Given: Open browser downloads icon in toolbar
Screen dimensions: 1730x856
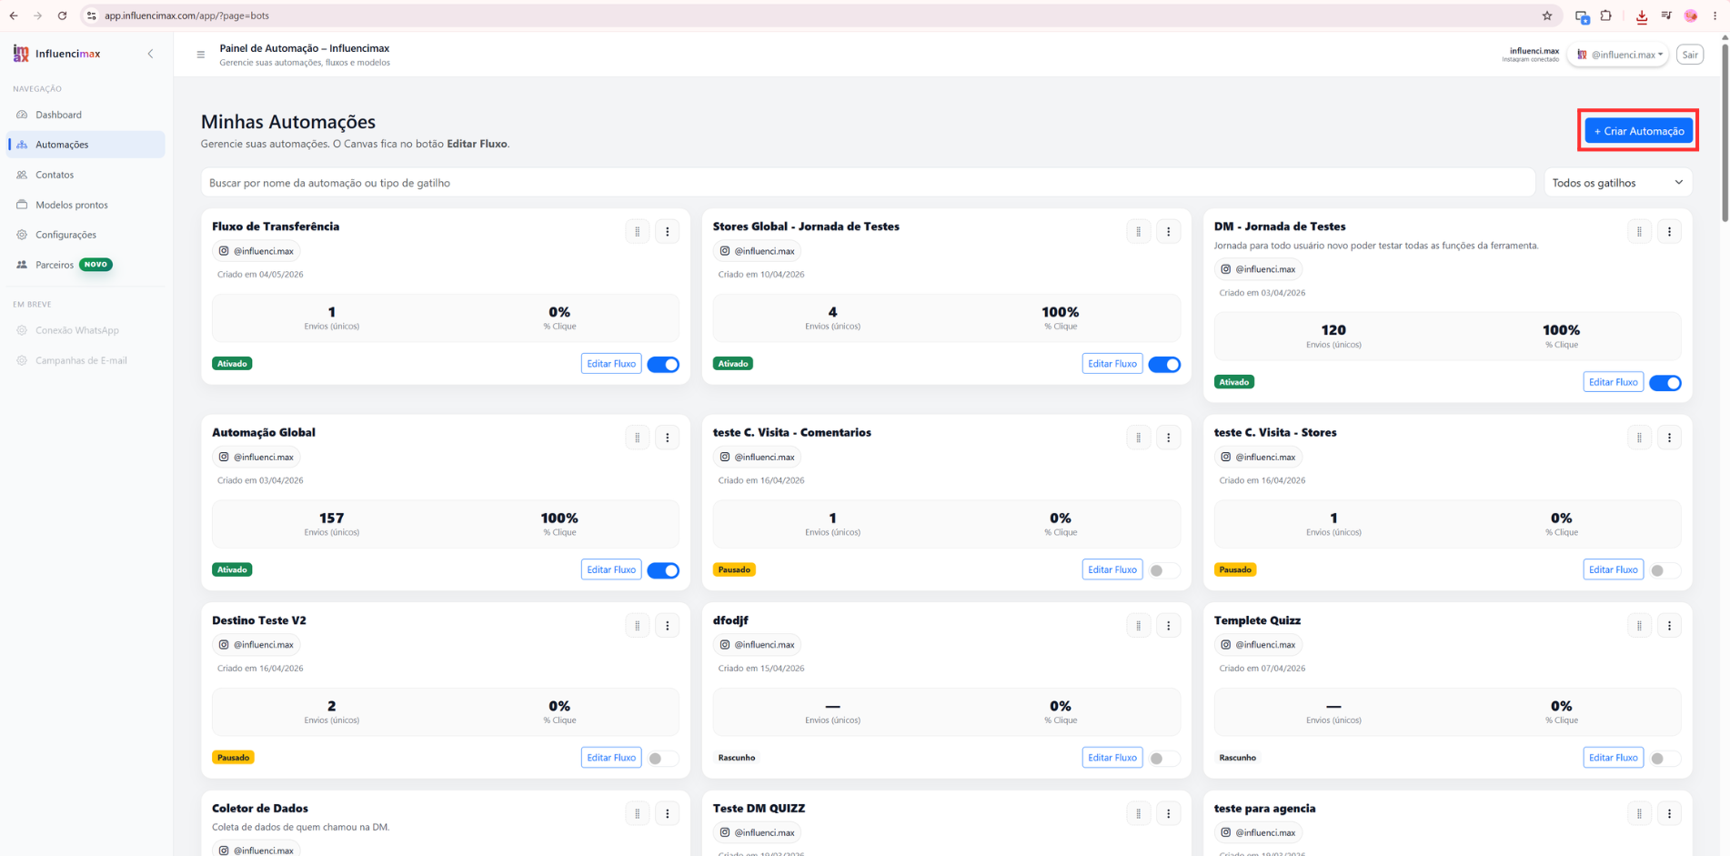Looking at the screenshot, I should (x=1642, y=15).
